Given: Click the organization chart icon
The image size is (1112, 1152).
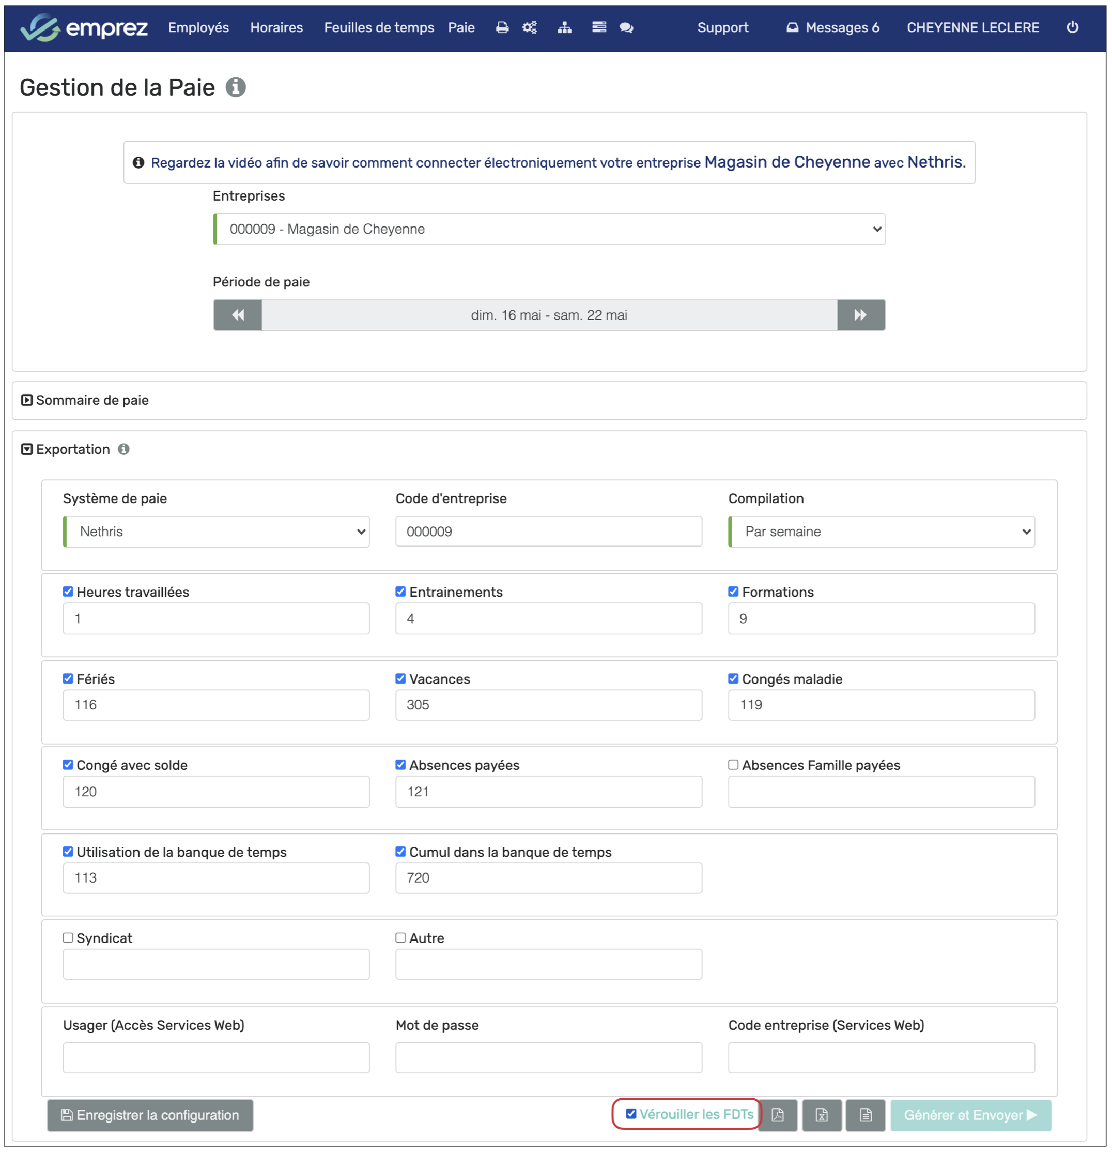Looking at the screenshot, I should coord(564,27).
